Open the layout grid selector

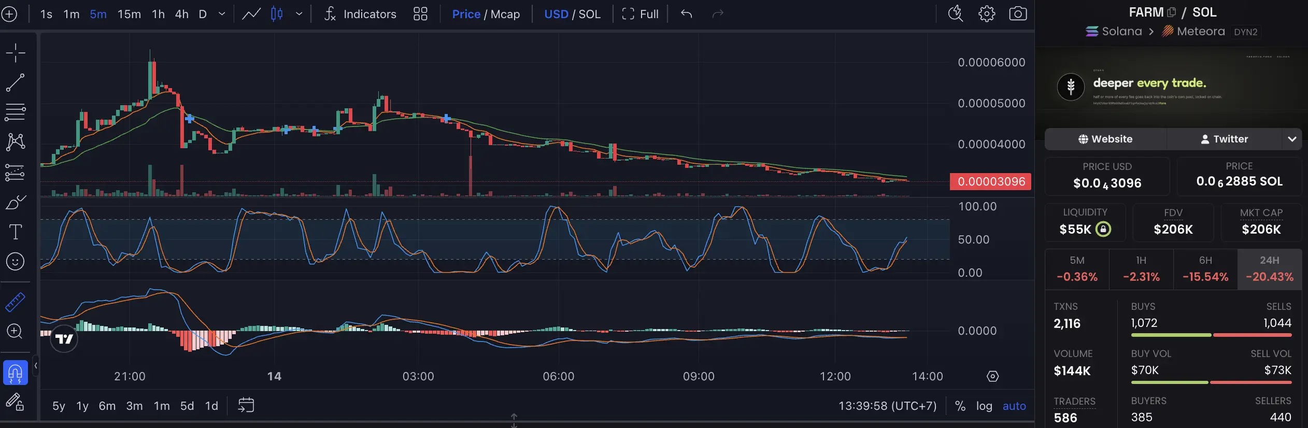(420, 14)
